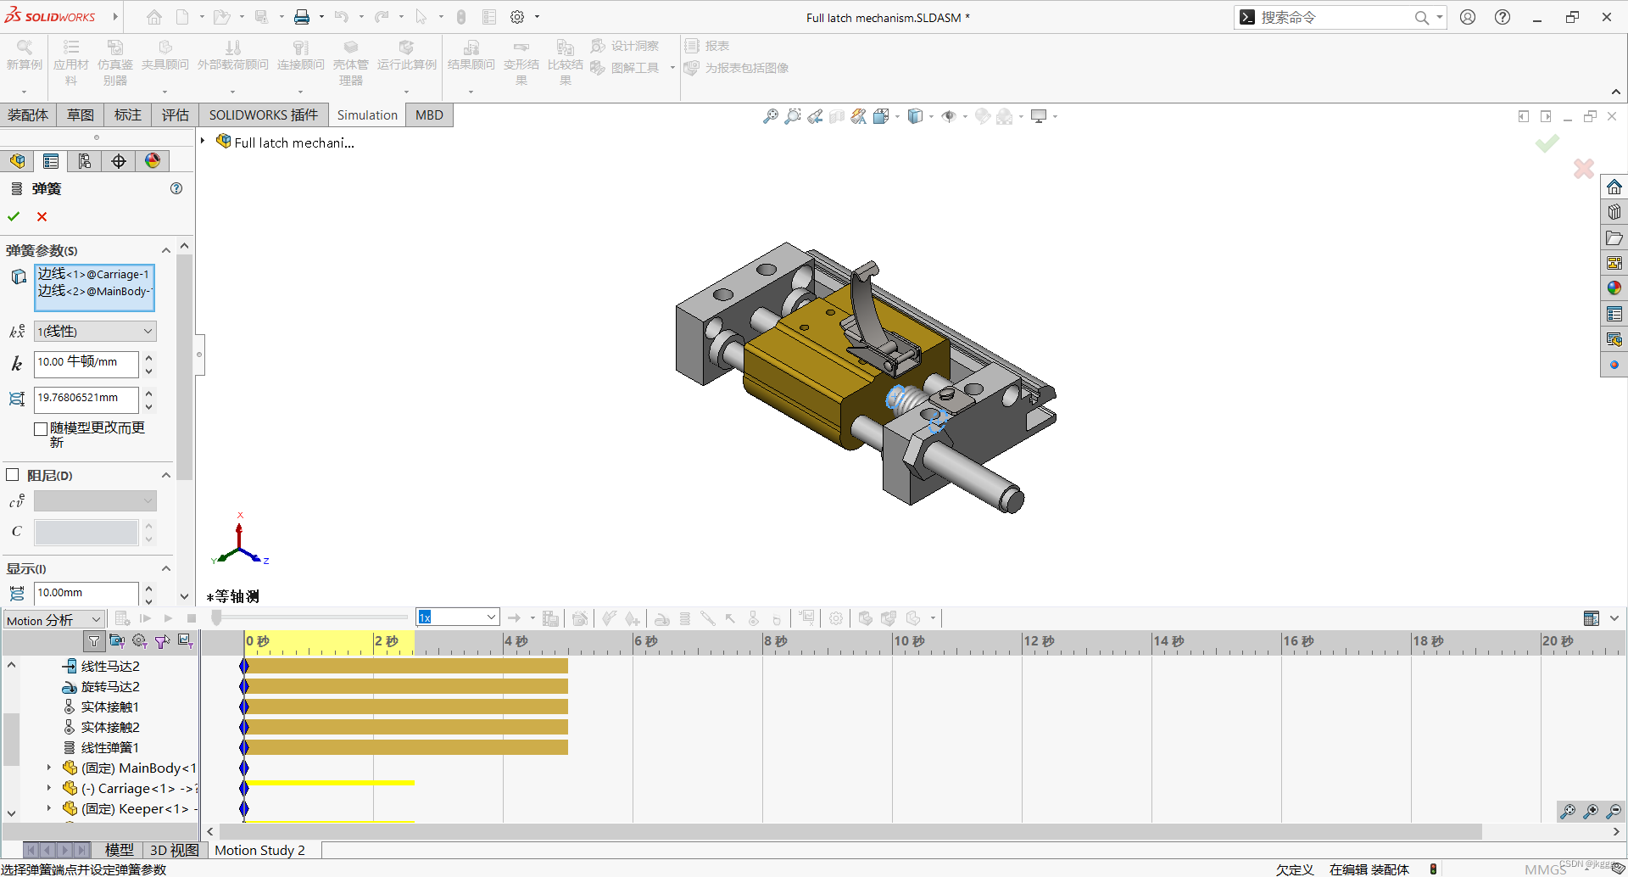Expand the MainBody<1> tree item
This screenshot has width=1628, height=877.
[x=48, y=768]
